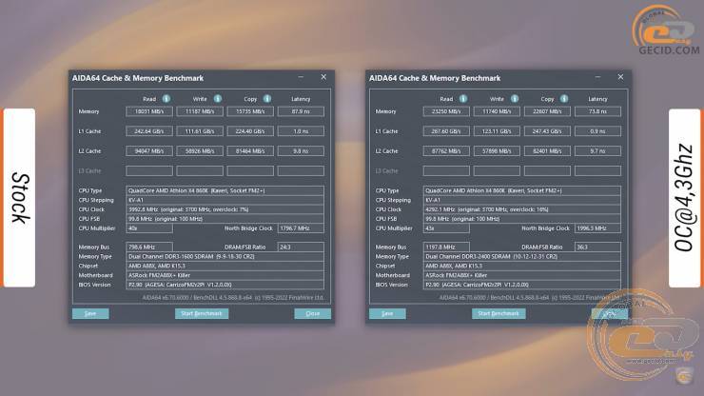Click Save in the Stock benchmark window

(90, 313)
